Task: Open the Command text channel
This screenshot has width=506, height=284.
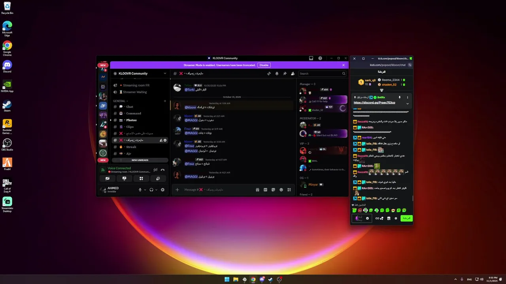Action: tap(140, 114)
